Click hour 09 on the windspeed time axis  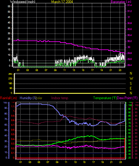click(x=55, y=70)
